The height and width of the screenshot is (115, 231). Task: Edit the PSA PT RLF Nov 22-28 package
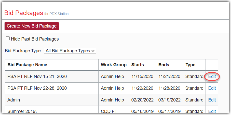(212, 88)
